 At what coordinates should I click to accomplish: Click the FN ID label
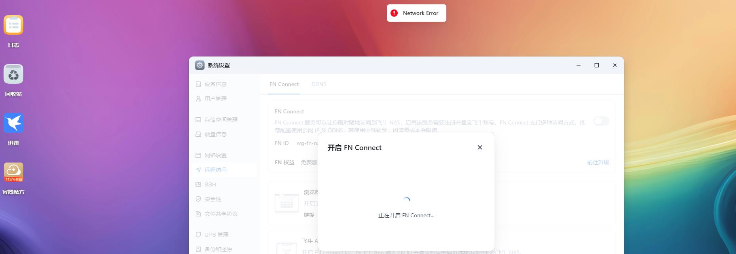pyautogui.click(x=282, y=143)
